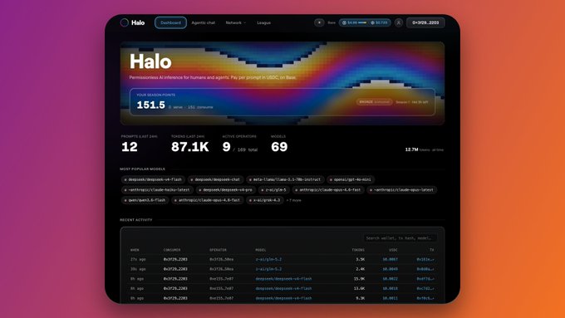
Task: Click the BRONZE tier badge
Action: tap(375, 102)
